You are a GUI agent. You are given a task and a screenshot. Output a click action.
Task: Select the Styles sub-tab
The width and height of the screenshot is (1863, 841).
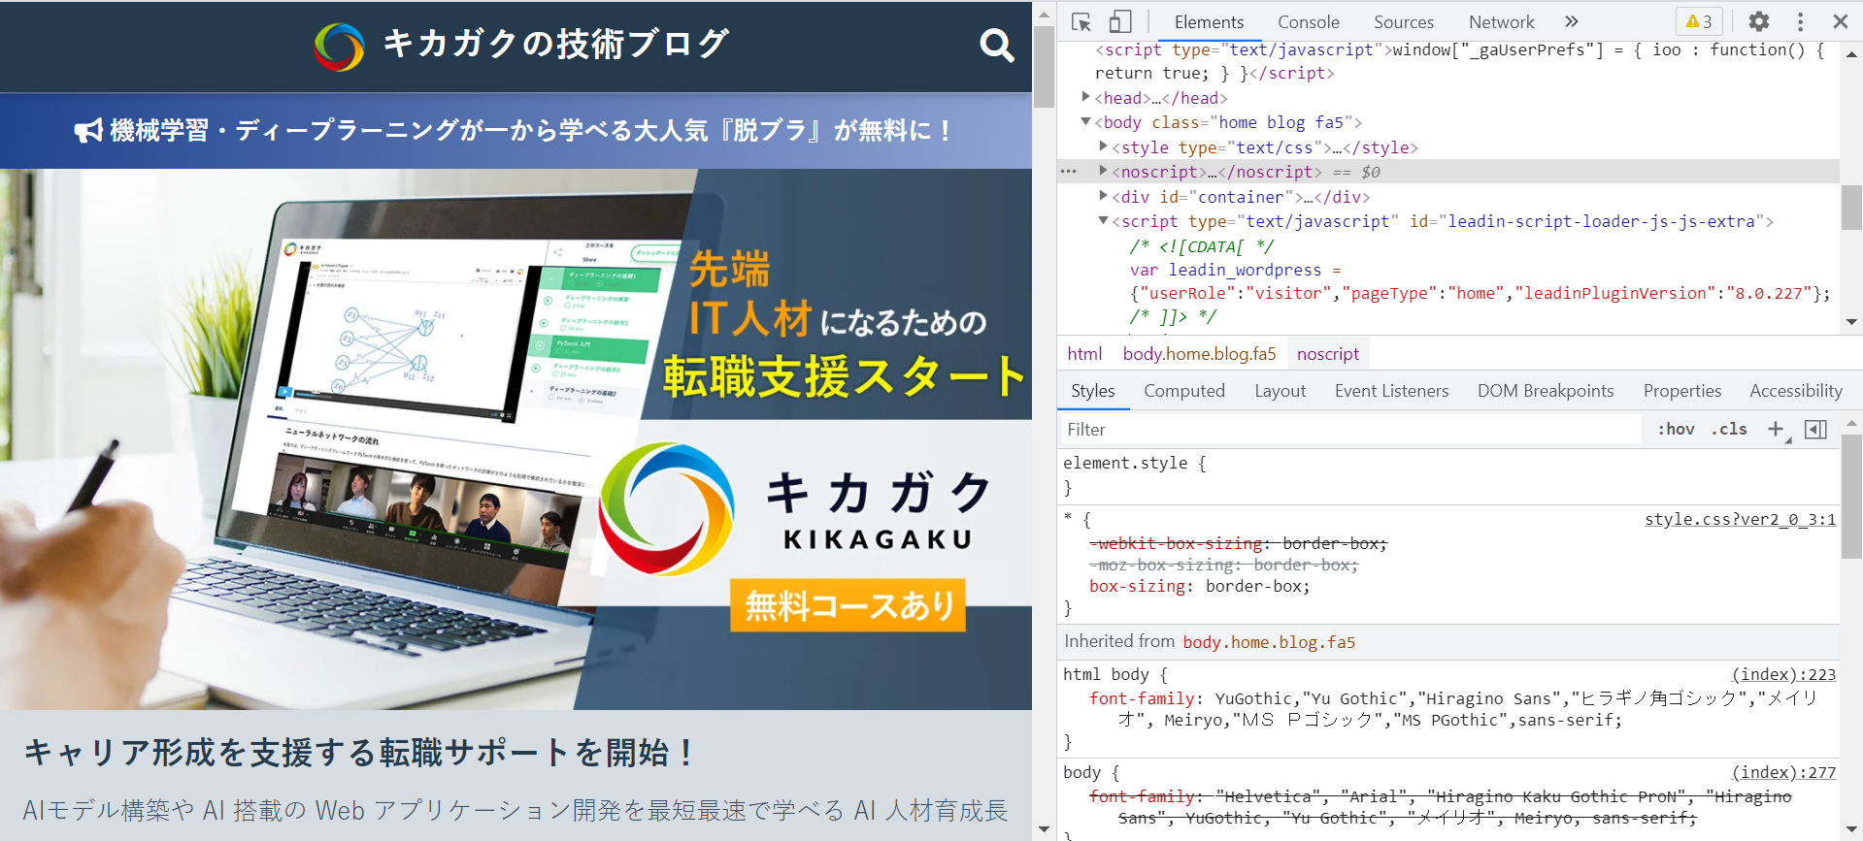(x=1092, y=391)
